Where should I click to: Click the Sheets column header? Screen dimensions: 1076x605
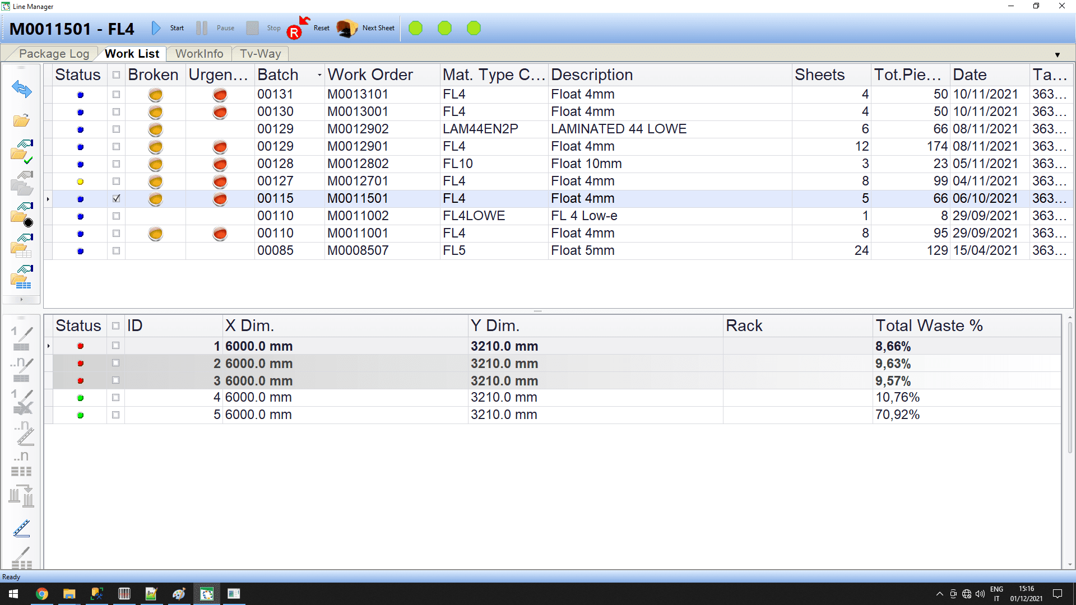(x=832, y=75)
